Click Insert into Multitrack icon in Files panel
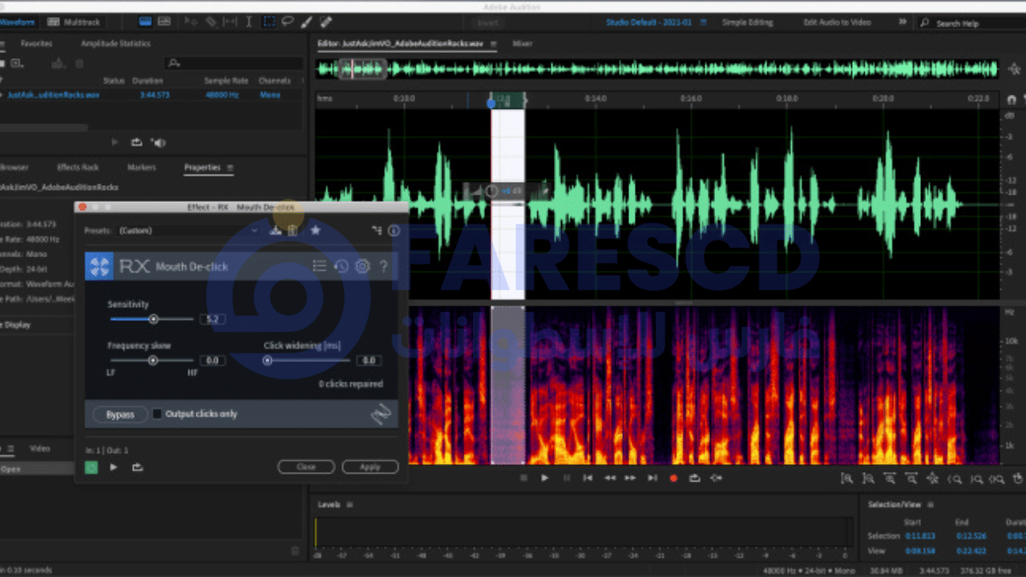Image resolution: width=1026 pixels, height=577 pixels. coord(58,63)
